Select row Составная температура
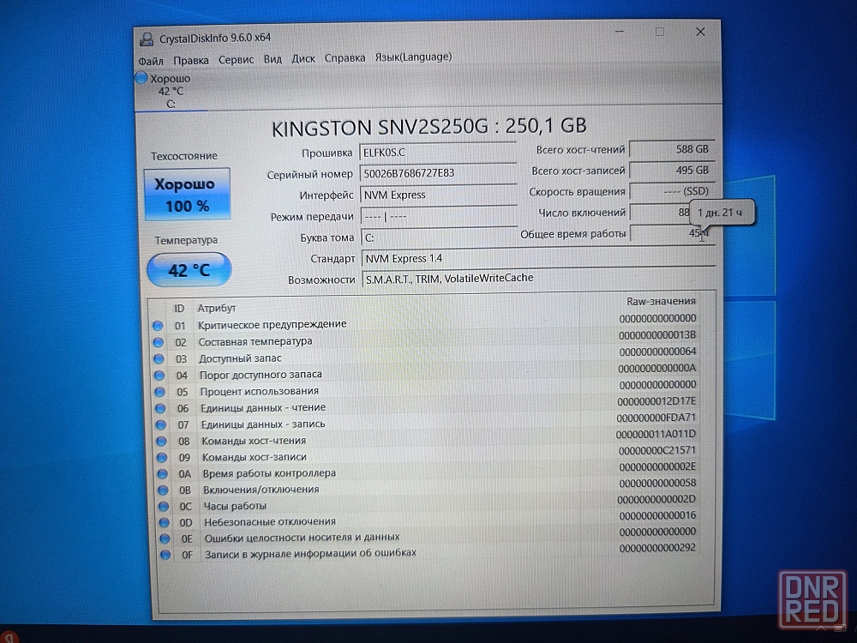 click(425, 339)
